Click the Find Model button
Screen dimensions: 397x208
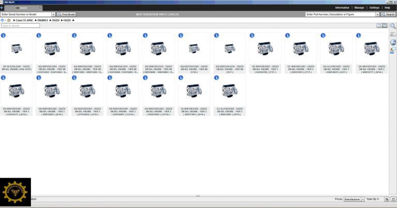(66, 14)
